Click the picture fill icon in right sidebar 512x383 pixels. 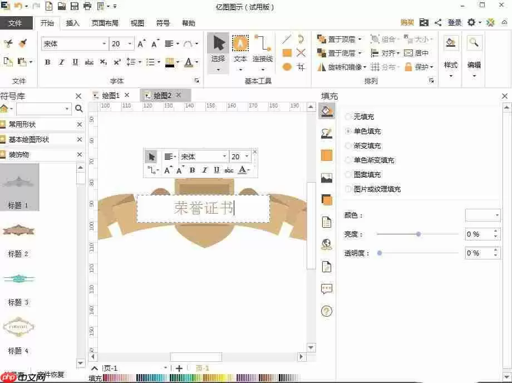pyautogui.click(x=326, y=178)
